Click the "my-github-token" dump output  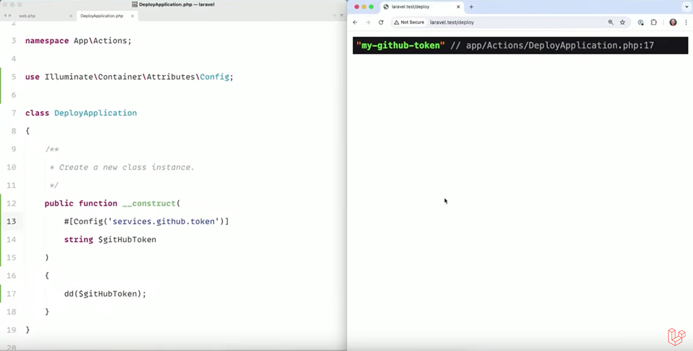(x=401, y=45)
